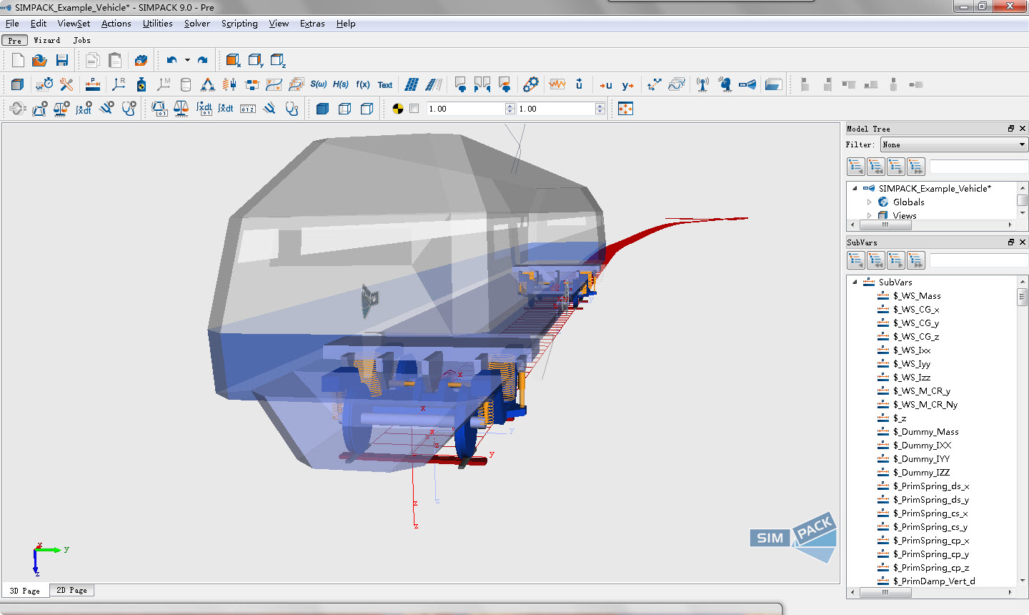Click the yellow-black center of gravity marker icon
1029x615 pixels.
point(398,109)
